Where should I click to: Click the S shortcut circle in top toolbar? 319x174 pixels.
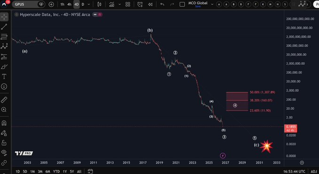[x=285, y=4]
